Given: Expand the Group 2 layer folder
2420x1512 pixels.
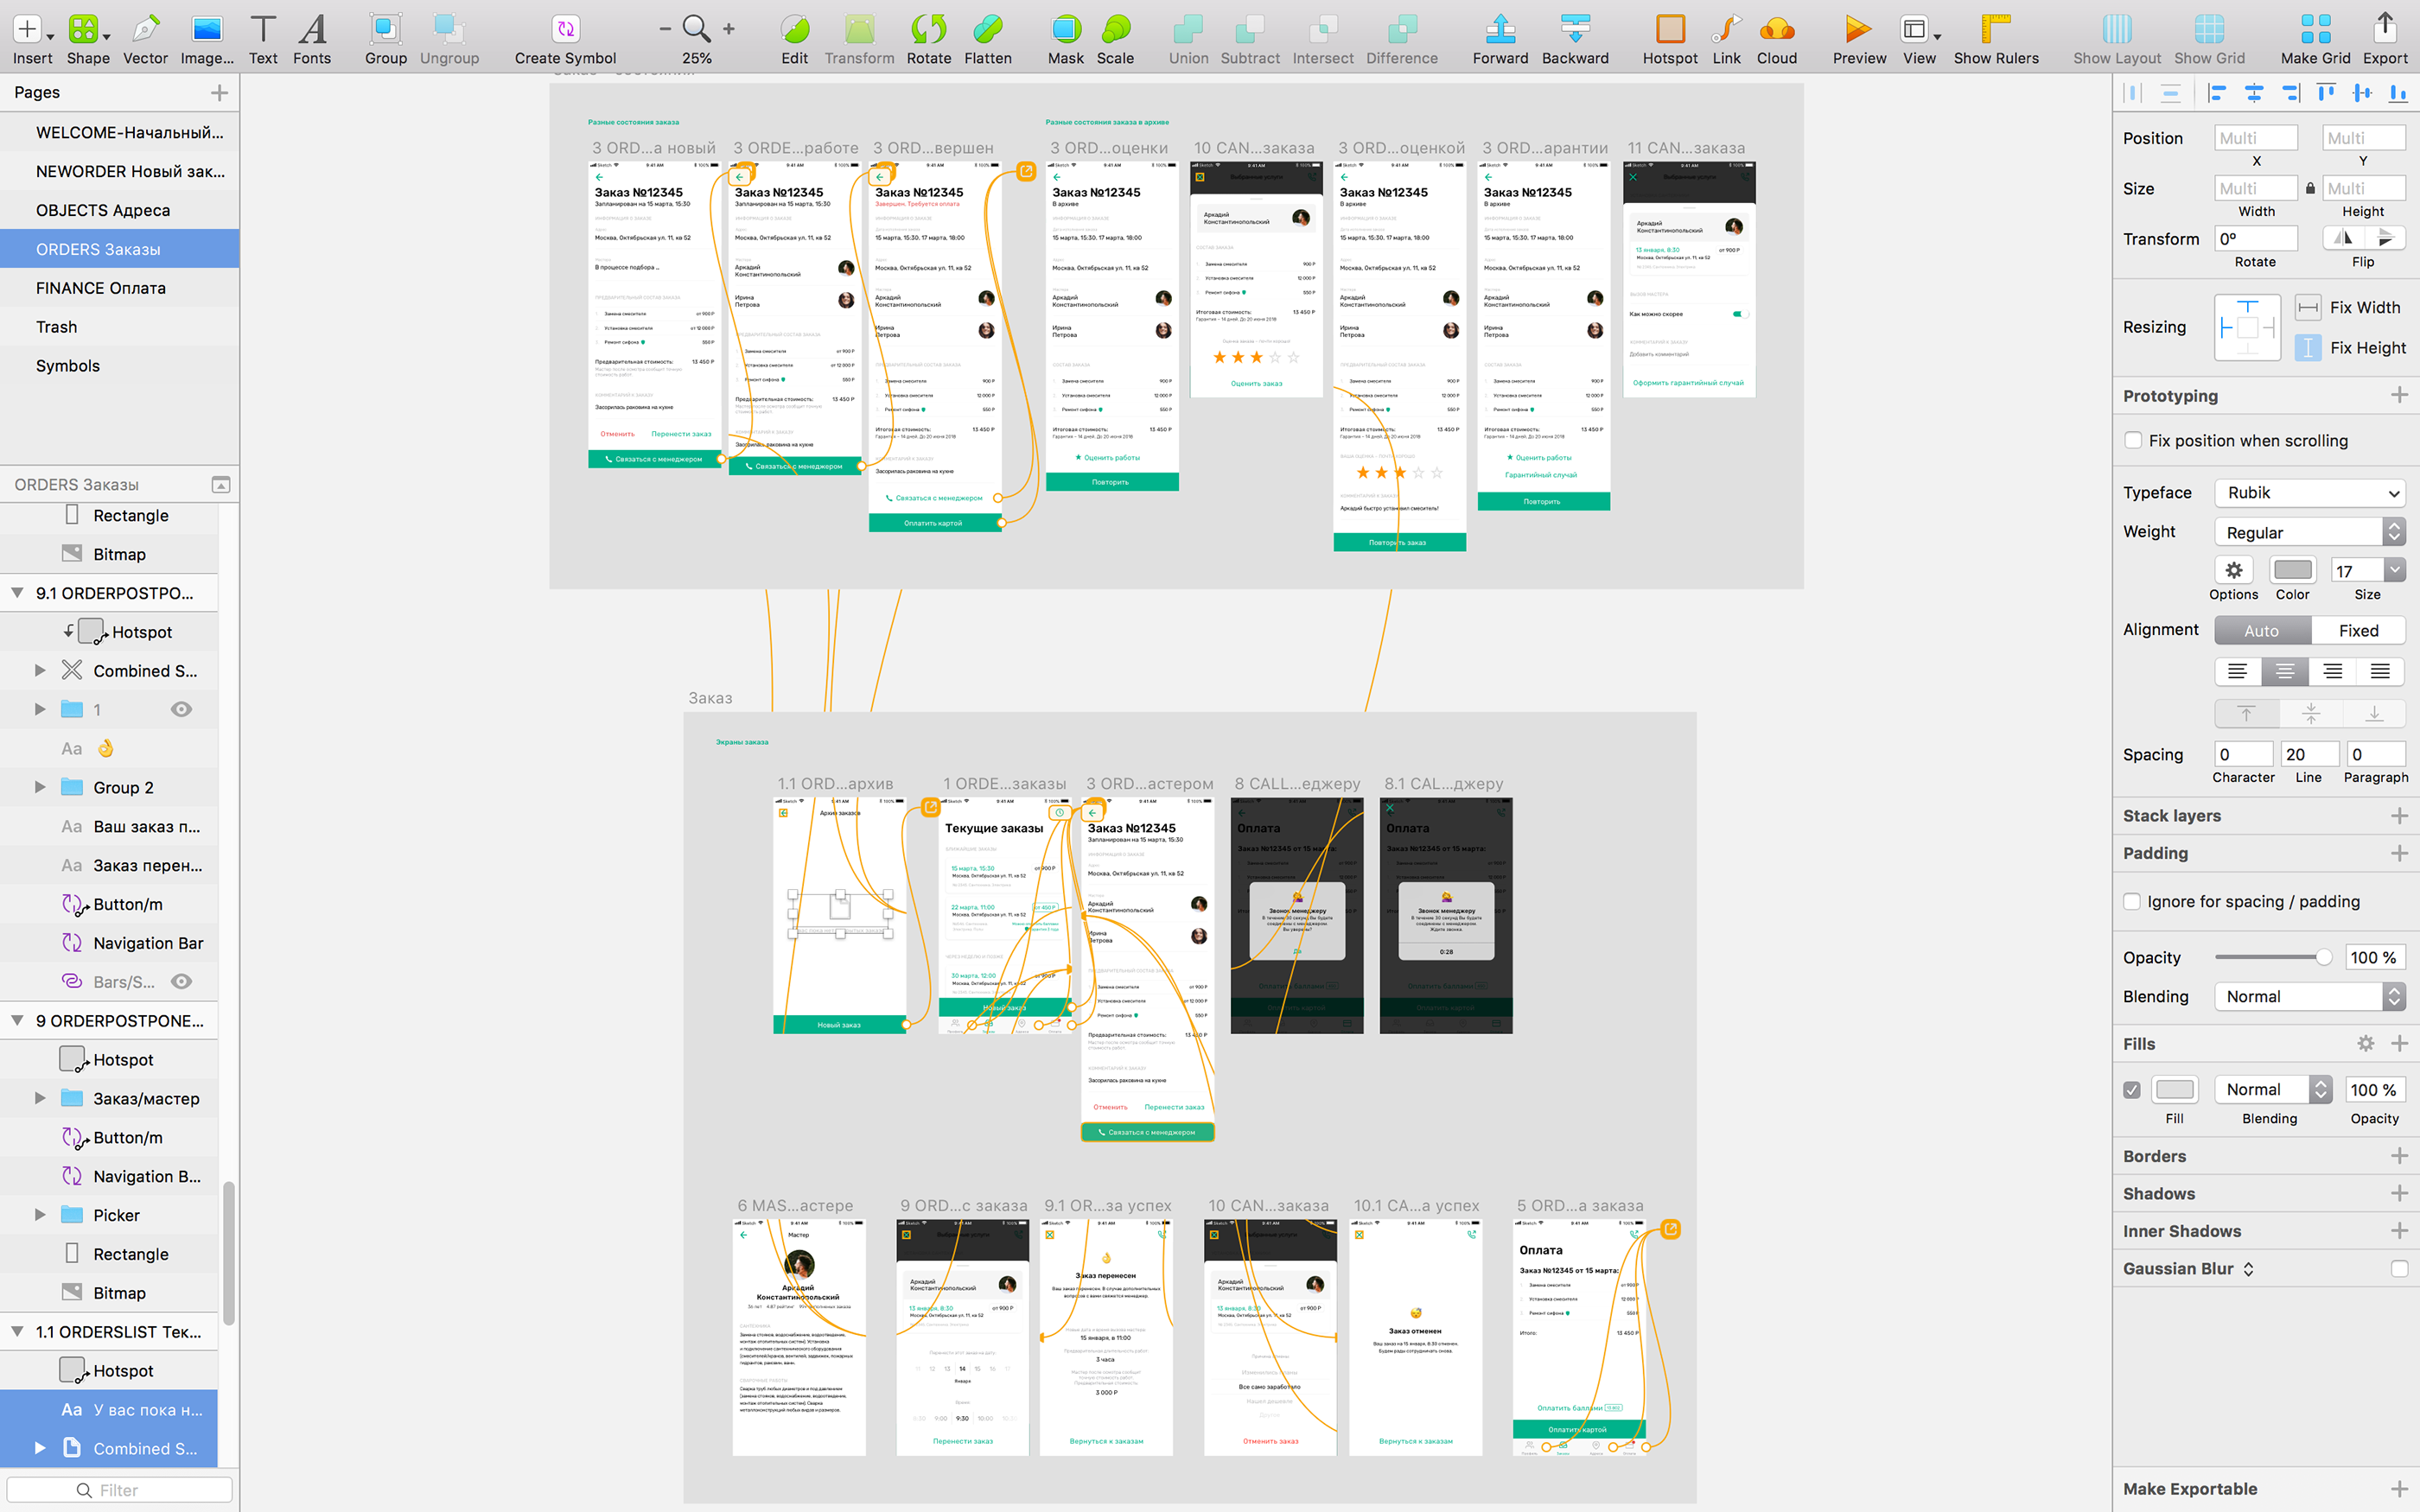Looking at the screenshot, I should 40,787.
